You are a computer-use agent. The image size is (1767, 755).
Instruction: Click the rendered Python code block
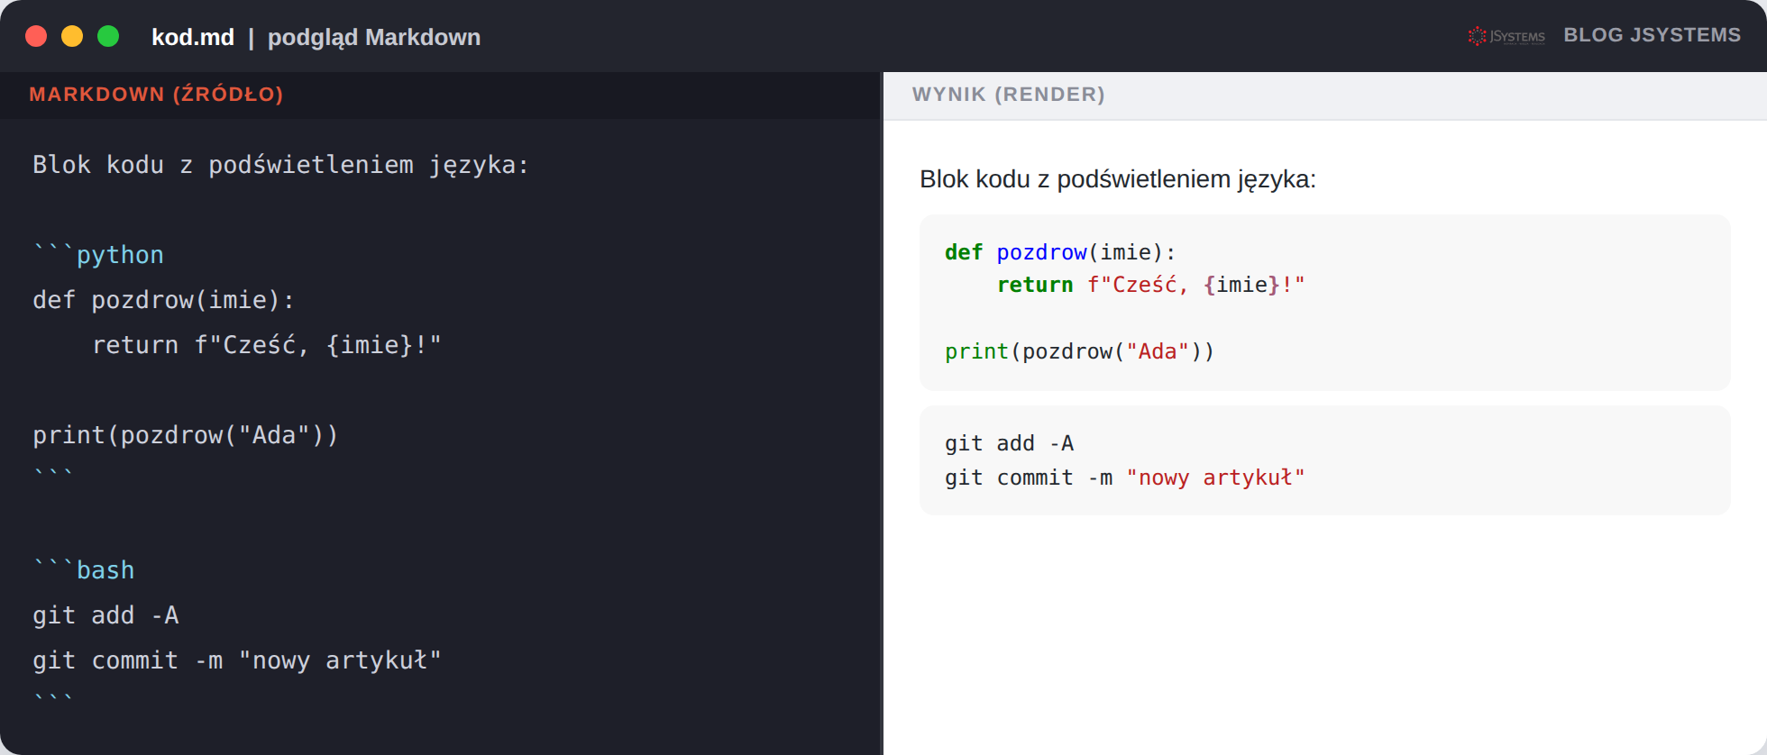coord(1324,302)
